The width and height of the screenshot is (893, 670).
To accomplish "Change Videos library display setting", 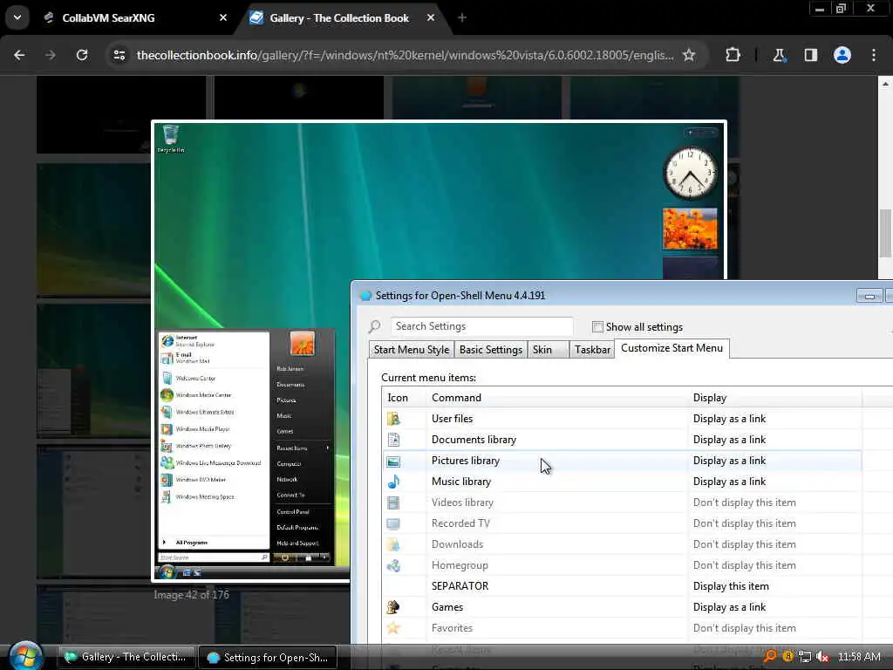I will [745, 502].
